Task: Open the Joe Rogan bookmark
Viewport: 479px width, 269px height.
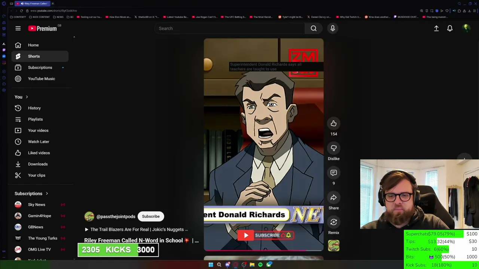Action: (x=204, y=17)
